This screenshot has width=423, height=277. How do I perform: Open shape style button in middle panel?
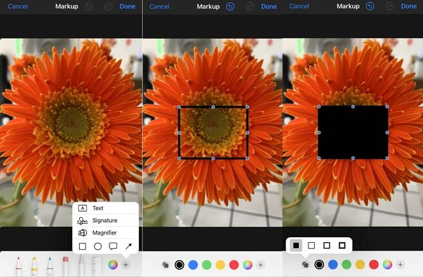tap(165, 265)
